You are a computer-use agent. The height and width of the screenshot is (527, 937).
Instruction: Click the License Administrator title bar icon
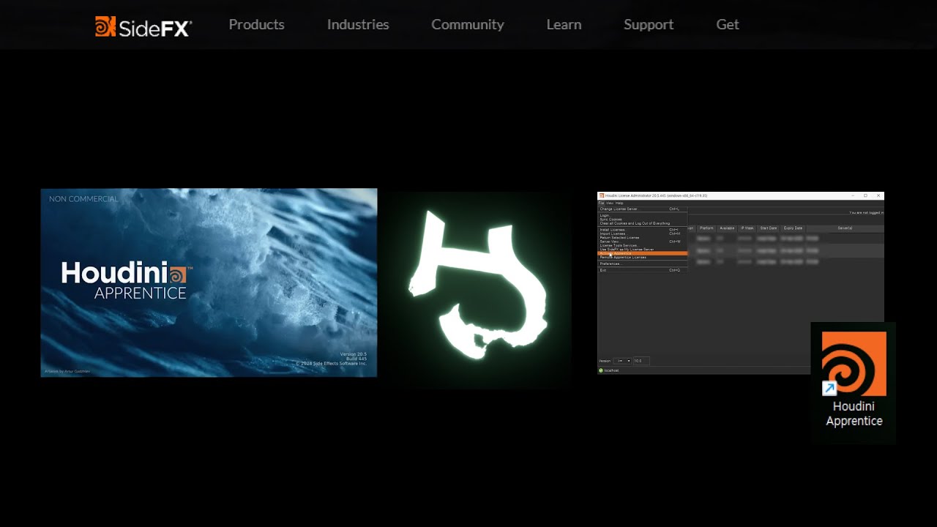tap(602, 195)
